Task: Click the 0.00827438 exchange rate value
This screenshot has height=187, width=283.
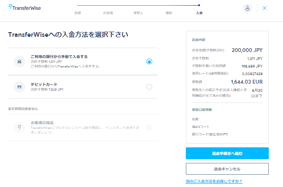Action: 252,74
